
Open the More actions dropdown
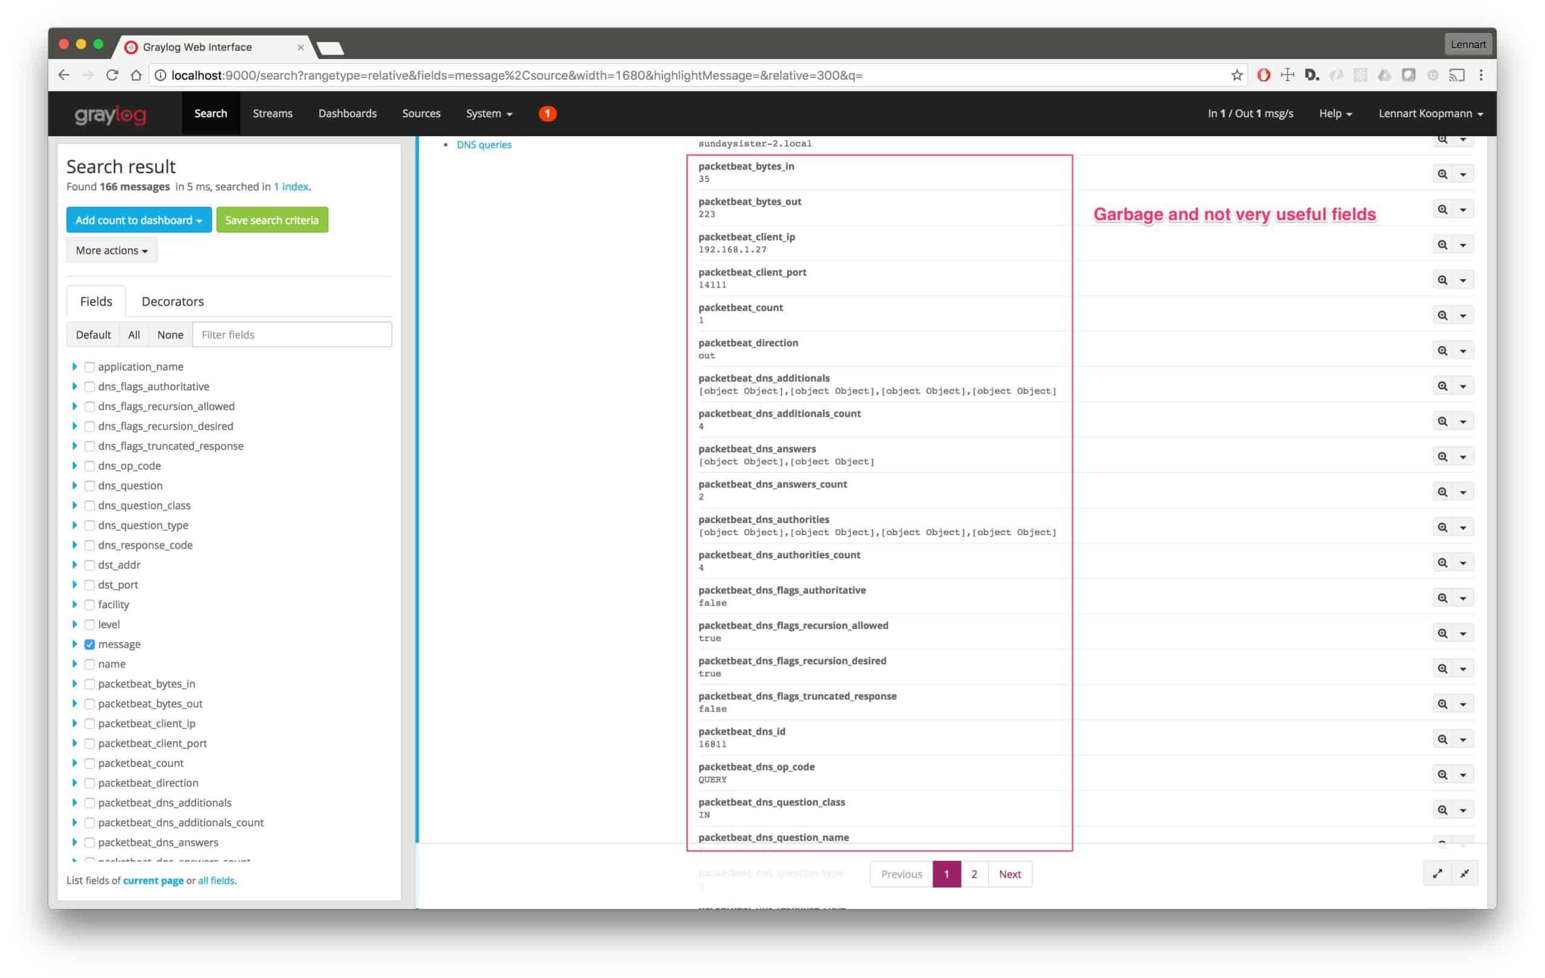click(112, 250)
